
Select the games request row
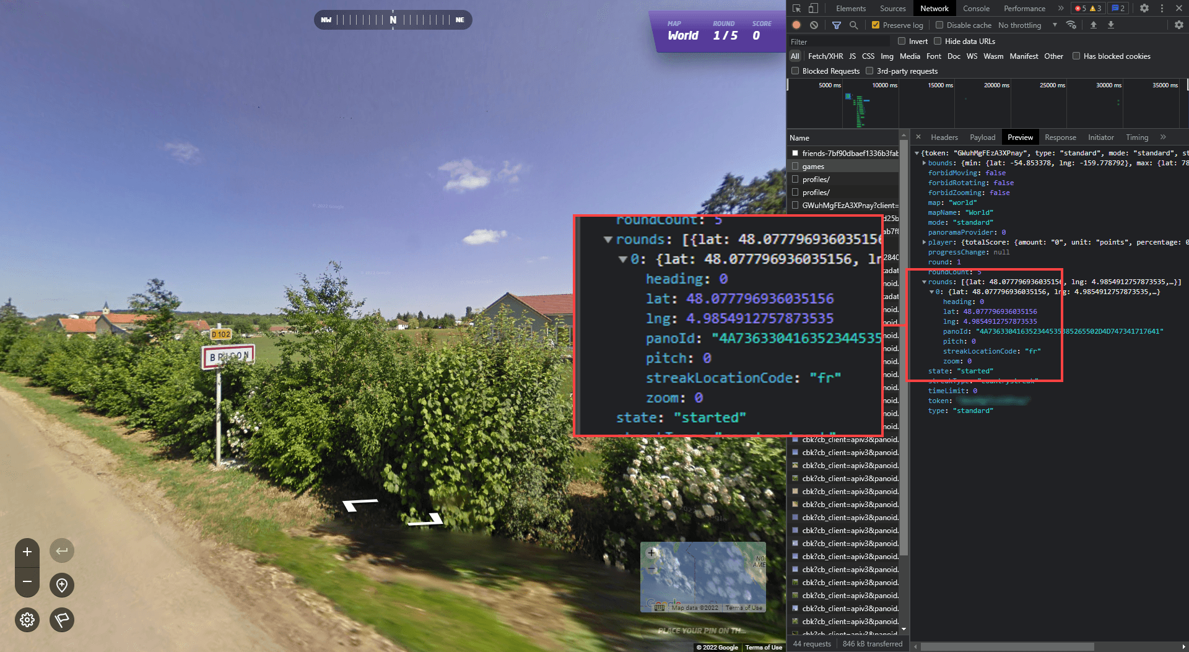tap(843, 167)
